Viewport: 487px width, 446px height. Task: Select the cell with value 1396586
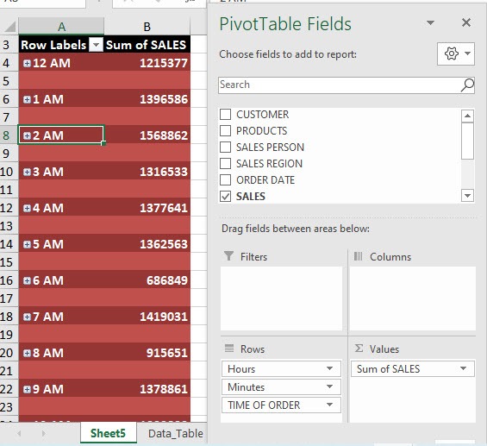pyautogui.click(x=147, y=99)
